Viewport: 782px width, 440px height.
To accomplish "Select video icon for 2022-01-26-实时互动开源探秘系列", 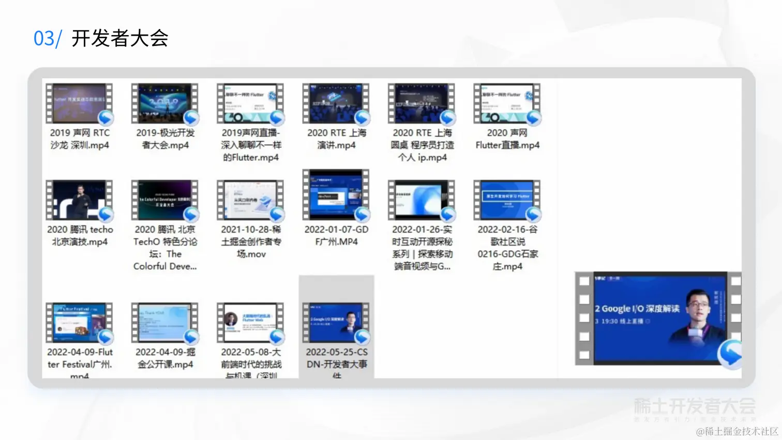I will tap(422, 200).
